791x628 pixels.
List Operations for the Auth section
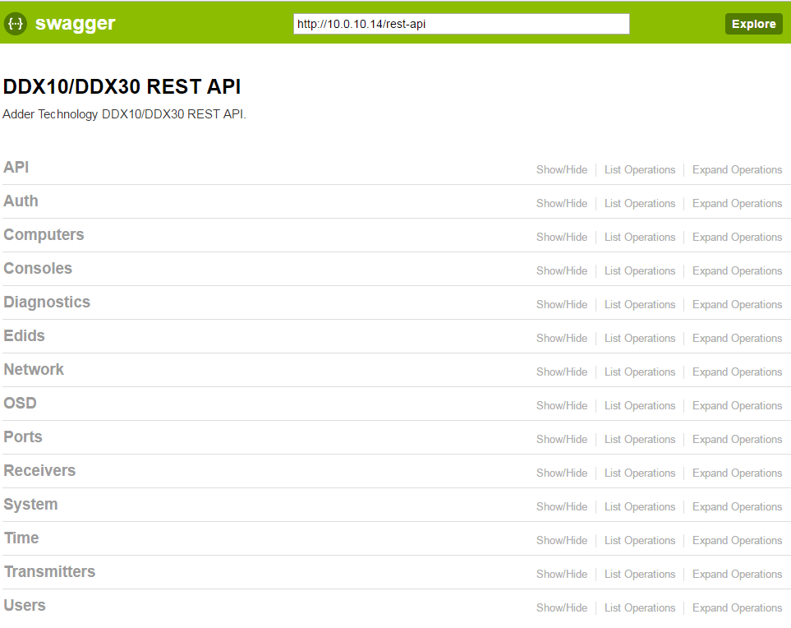coord(639,204)
